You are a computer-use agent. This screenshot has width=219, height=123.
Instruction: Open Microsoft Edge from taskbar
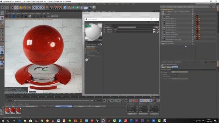point(20,121)
